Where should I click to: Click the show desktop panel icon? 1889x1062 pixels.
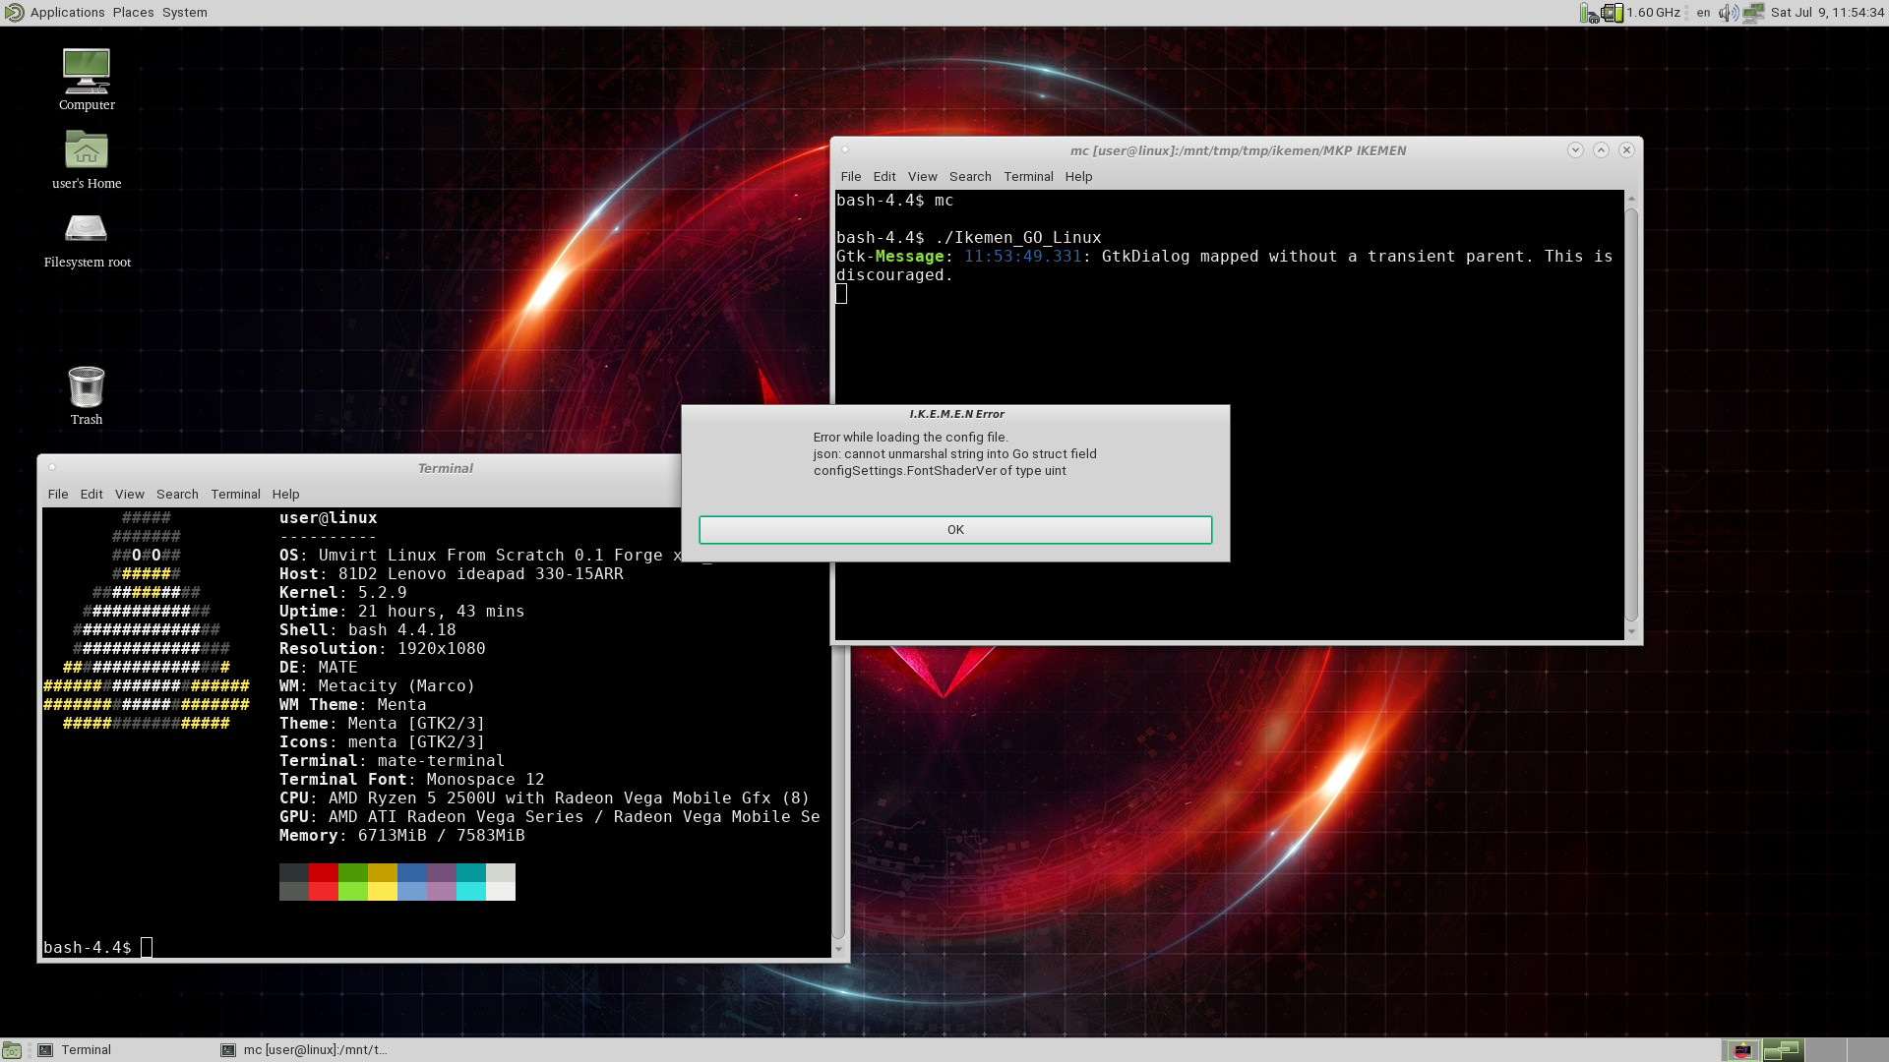[x=12, y=1050]
